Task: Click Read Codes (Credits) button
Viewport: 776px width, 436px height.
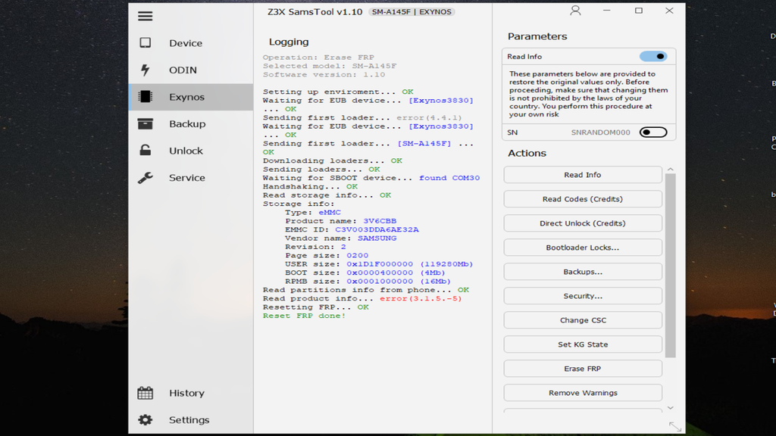Action: [583, 199]
